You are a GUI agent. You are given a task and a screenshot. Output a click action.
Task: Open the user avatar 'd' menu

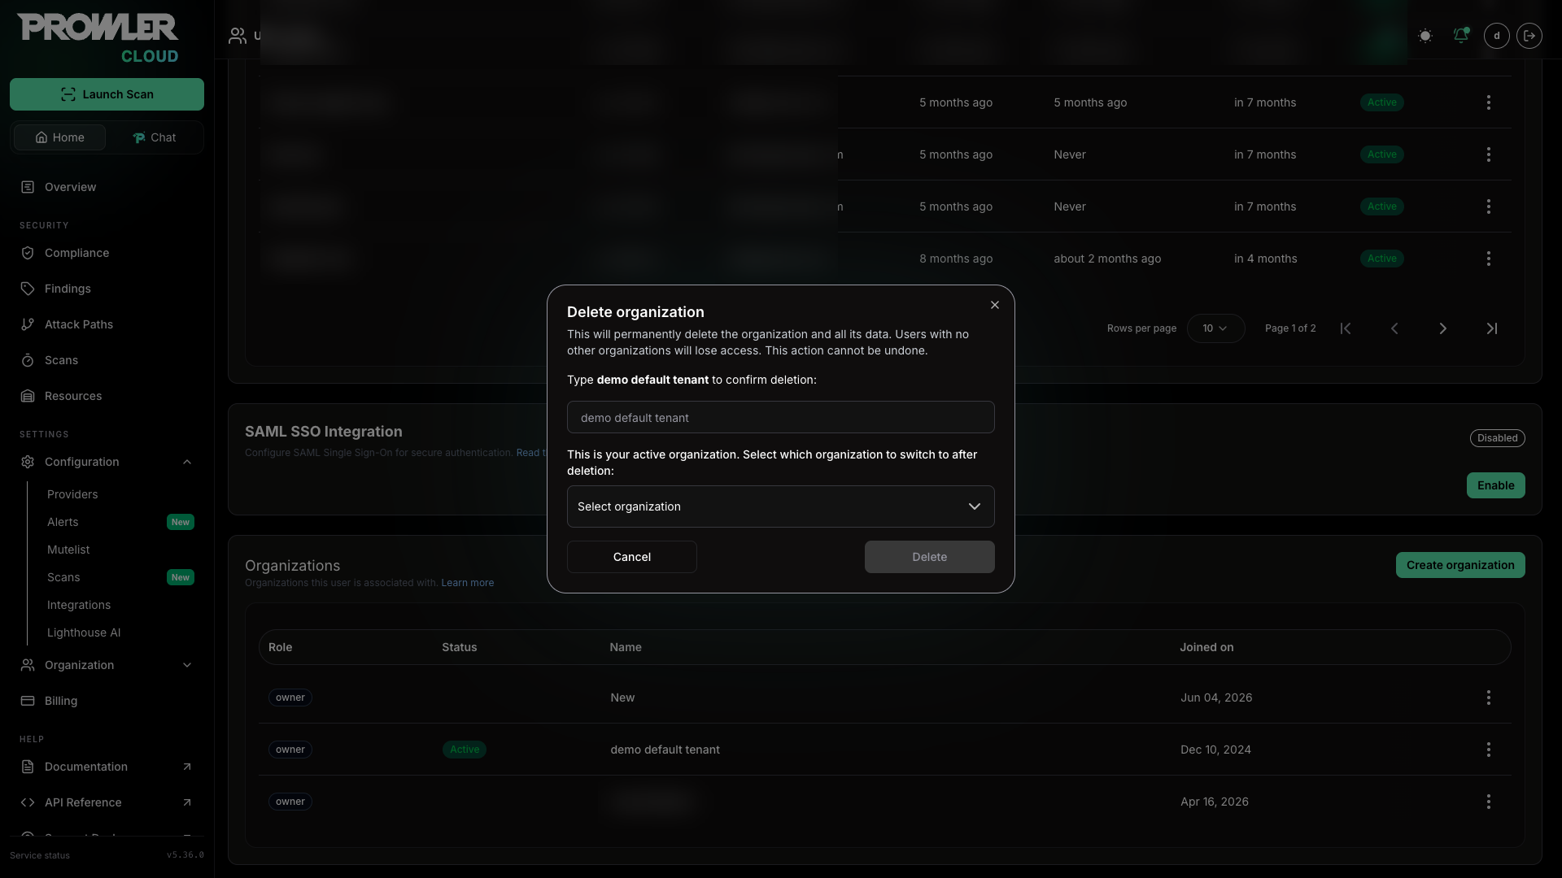coord(1496,36)
